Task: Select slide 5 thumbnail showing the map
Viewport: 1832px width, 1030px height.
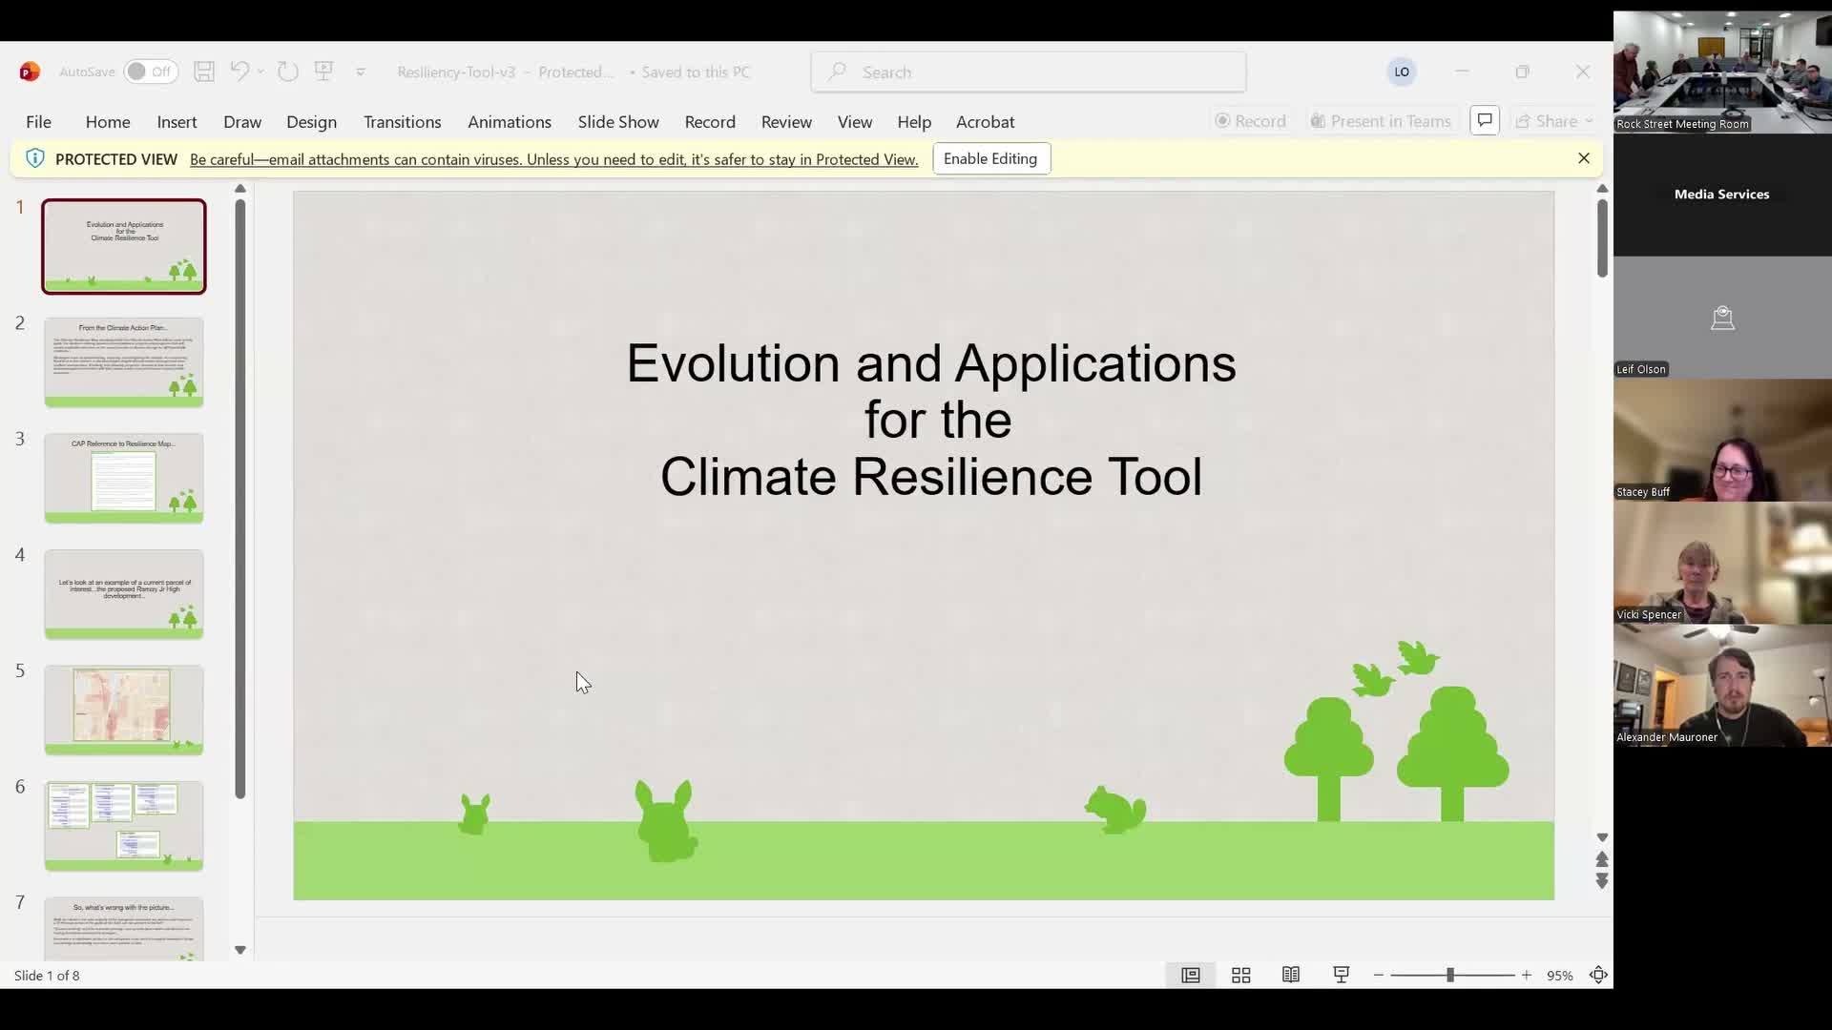Action: tap(123, 709)
